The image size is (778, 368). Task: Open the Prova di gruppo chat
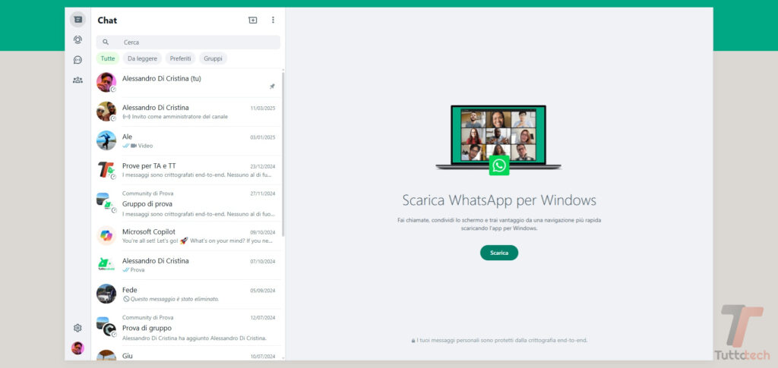[x=186, y=327]
